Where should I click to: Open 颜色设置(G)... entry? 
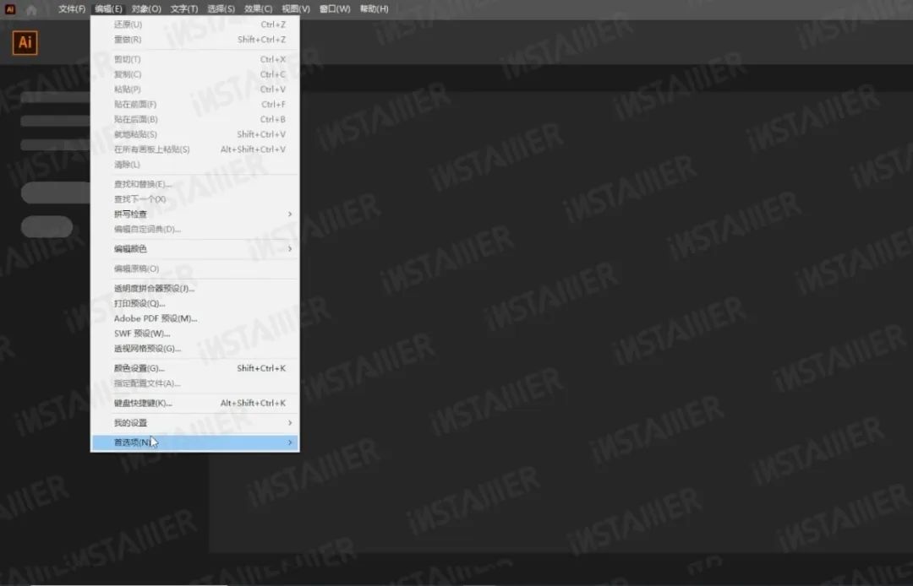[x=195, y=369]
